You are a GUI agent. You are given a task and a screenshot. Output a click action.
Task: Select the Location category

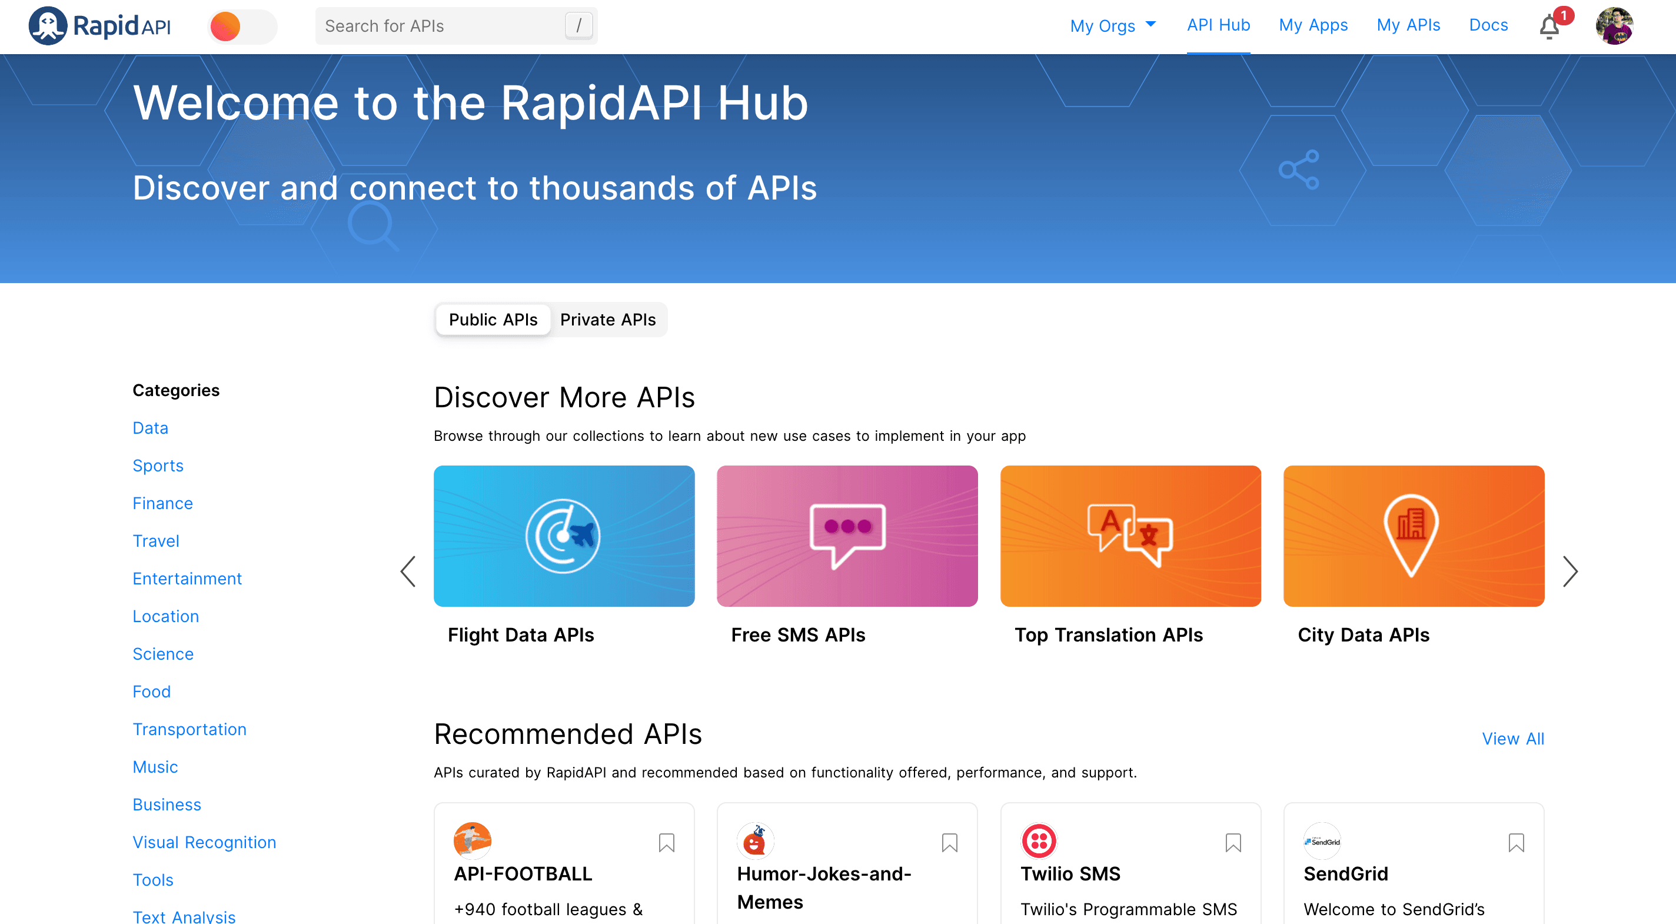point(166,616)
